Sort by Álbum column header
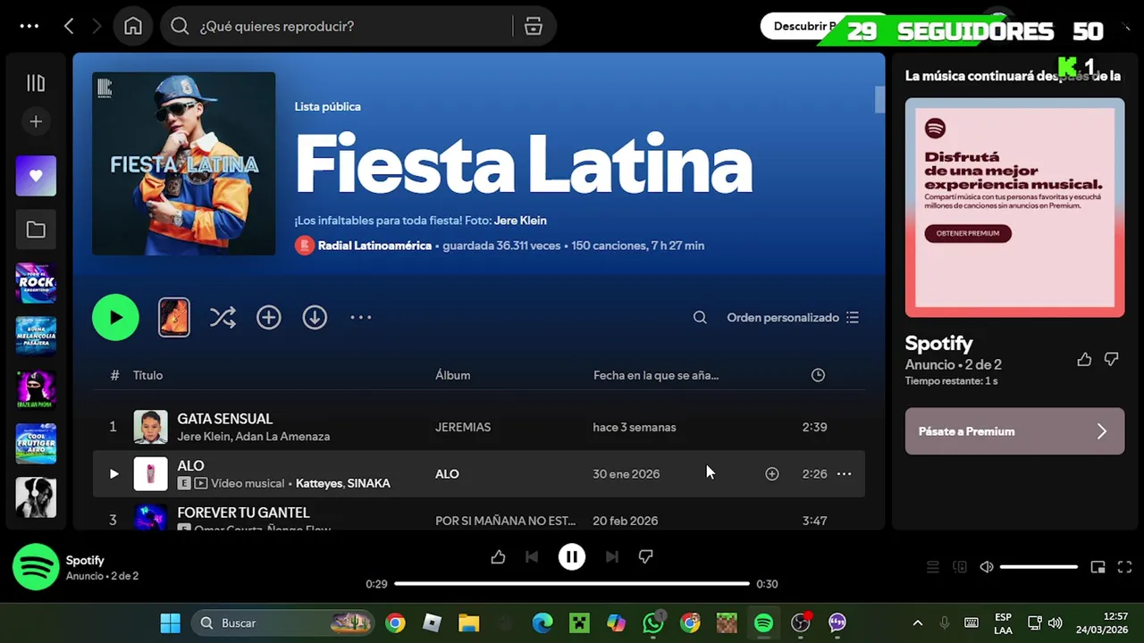The width and height of the screenshot is (1144, 643). [452, 375]
